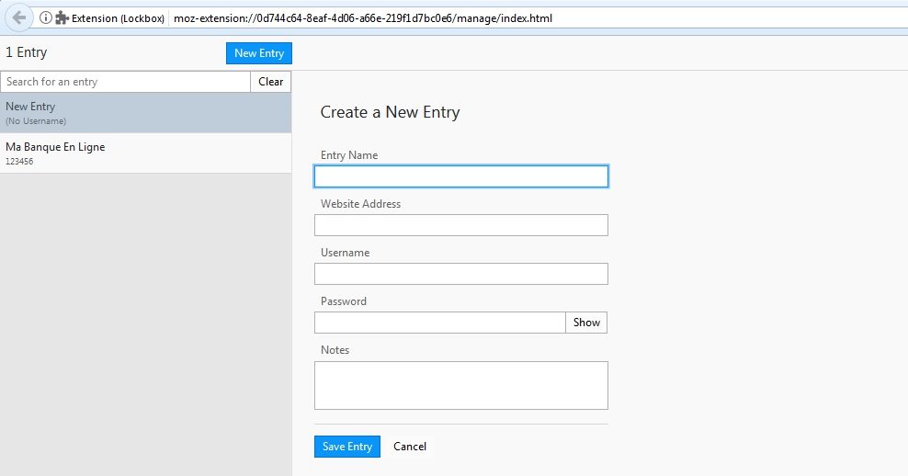
Task: Click the browser back arrow button
Action: tap(18, 17)
